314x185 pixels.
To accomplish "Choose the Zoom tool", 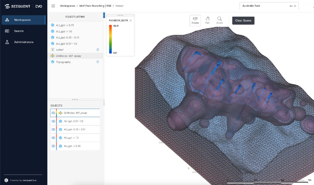I will pyautogui.click(x=220, y=21).
